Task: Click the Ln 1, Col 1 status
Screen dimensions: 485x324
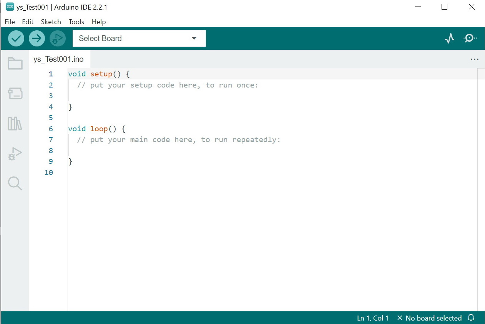Action: (373, 318)
